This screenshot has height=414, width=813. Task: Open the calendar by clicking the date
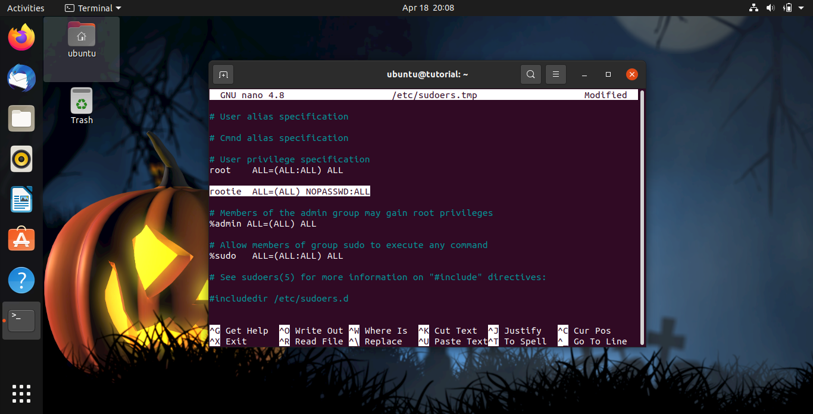click(428, 8)
